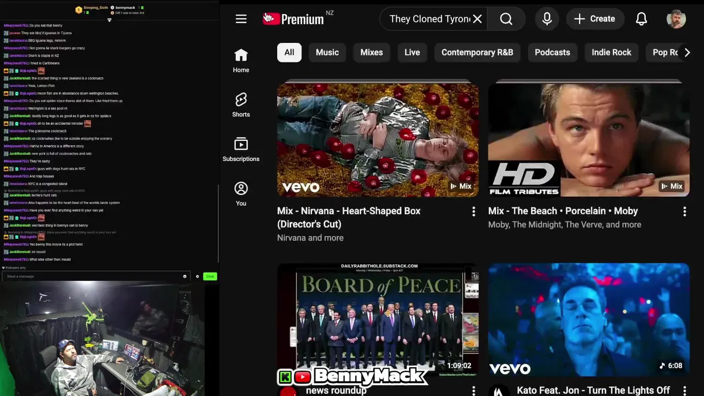Image resolution: width=704 pixels, height=396 pixels.
Task: Click the 1:09:02 duration badge
Action: point(459,366)
